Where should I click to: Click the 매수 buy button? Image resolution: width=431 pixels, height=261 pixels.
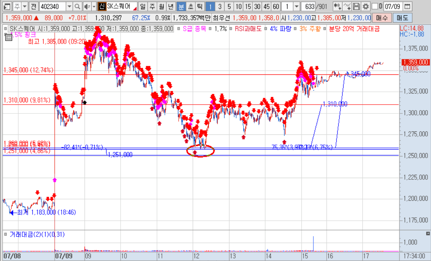click(x=382, y=18)
